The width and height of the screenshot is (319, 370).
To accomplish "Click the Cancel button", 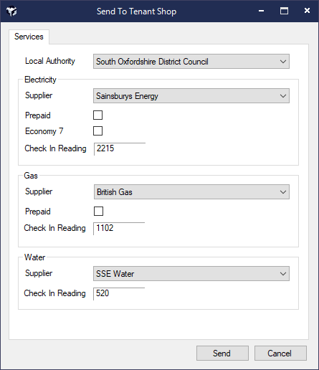I will coord(280,353).
